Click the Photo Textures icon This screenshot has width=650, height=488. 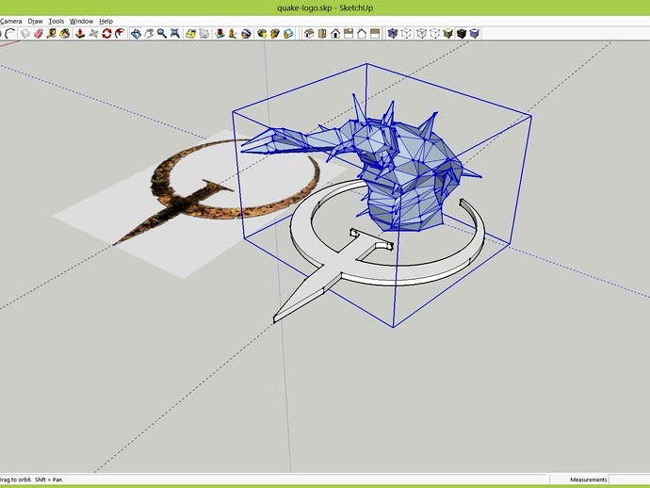pyautogui.click(x=233, y=34)
